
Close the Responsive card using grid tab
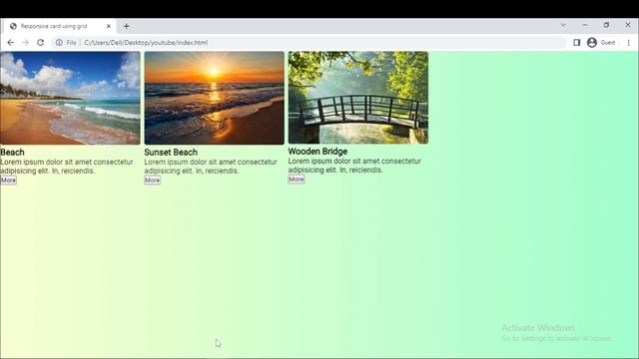point(109,26)
